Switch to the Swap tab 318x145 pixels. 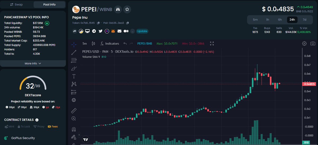16,5
